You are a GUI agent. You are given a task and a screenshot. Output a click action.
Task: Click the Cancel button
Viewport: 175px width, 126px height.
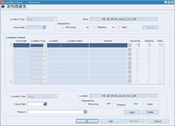158,121
